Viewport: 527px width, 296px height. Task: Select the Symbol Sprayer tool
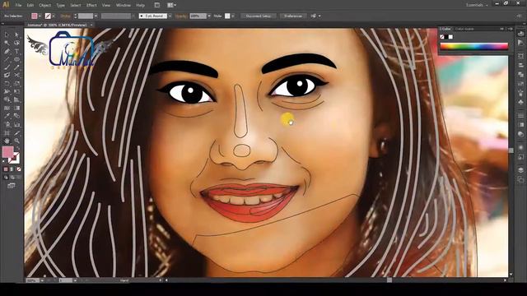point(7,124)
